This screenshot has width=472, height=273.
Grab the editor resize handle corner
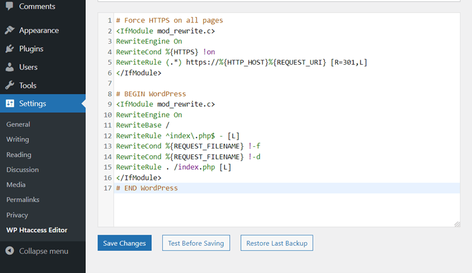coord(457,223)
